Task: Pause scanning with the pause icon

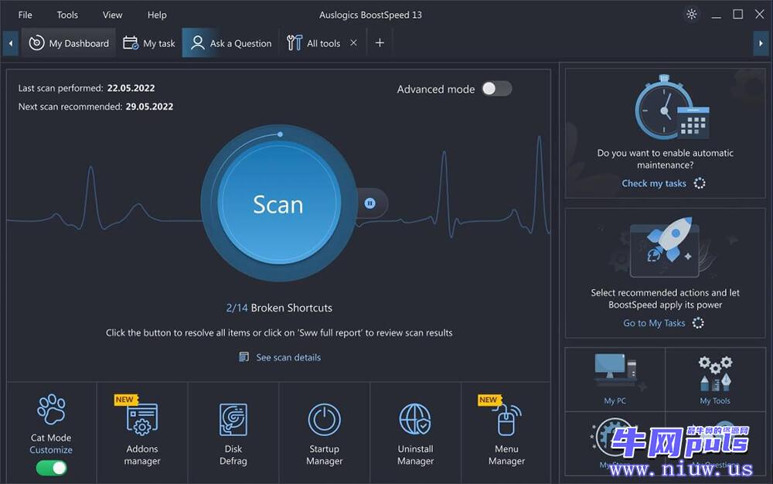Action: click(369, 203)
